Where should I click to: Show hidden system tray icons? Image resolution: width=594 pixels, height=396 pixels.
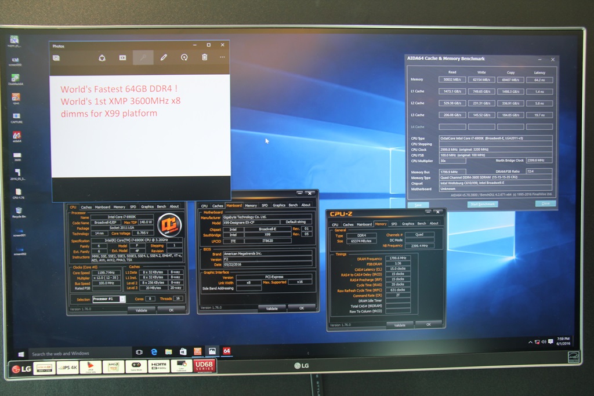coord(530,341)
